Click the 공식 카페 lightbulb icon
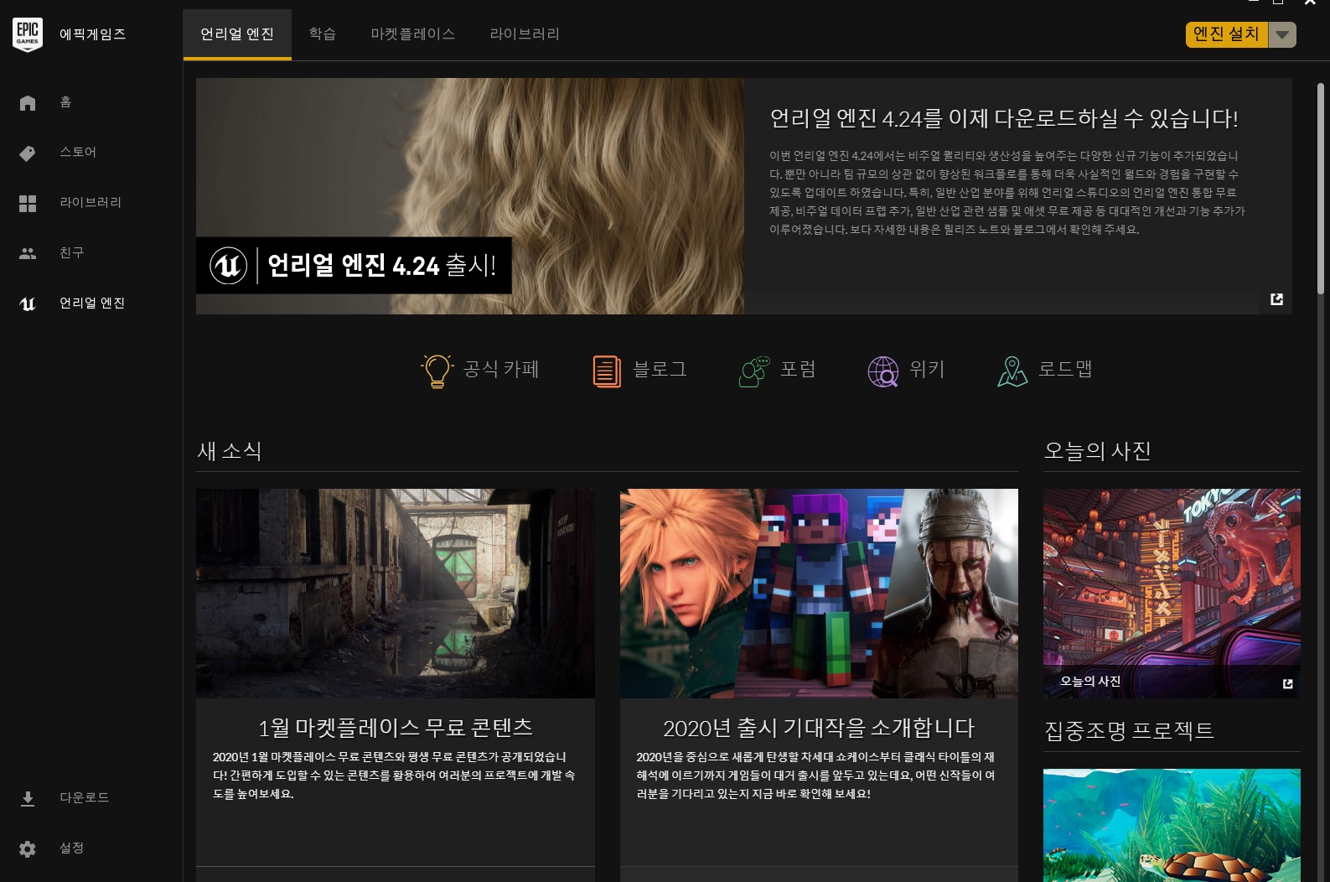 point(437,370)
